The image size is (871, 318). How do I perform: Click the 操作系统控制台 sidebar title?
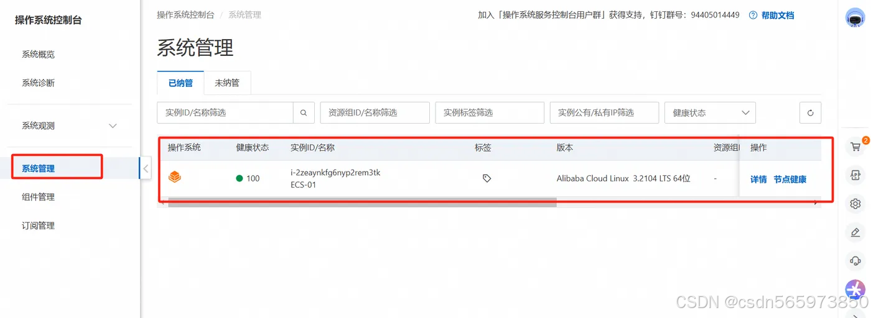click(49, 20)
